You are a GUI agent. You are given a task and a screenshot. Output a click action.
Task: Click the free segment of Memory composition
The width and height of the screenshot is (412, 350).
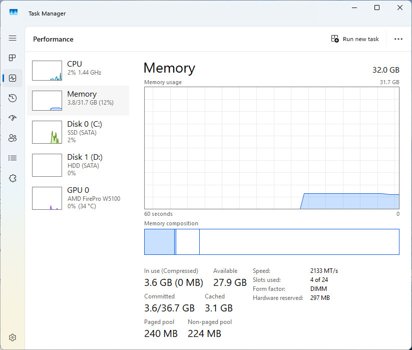click(x=299, y=242)
